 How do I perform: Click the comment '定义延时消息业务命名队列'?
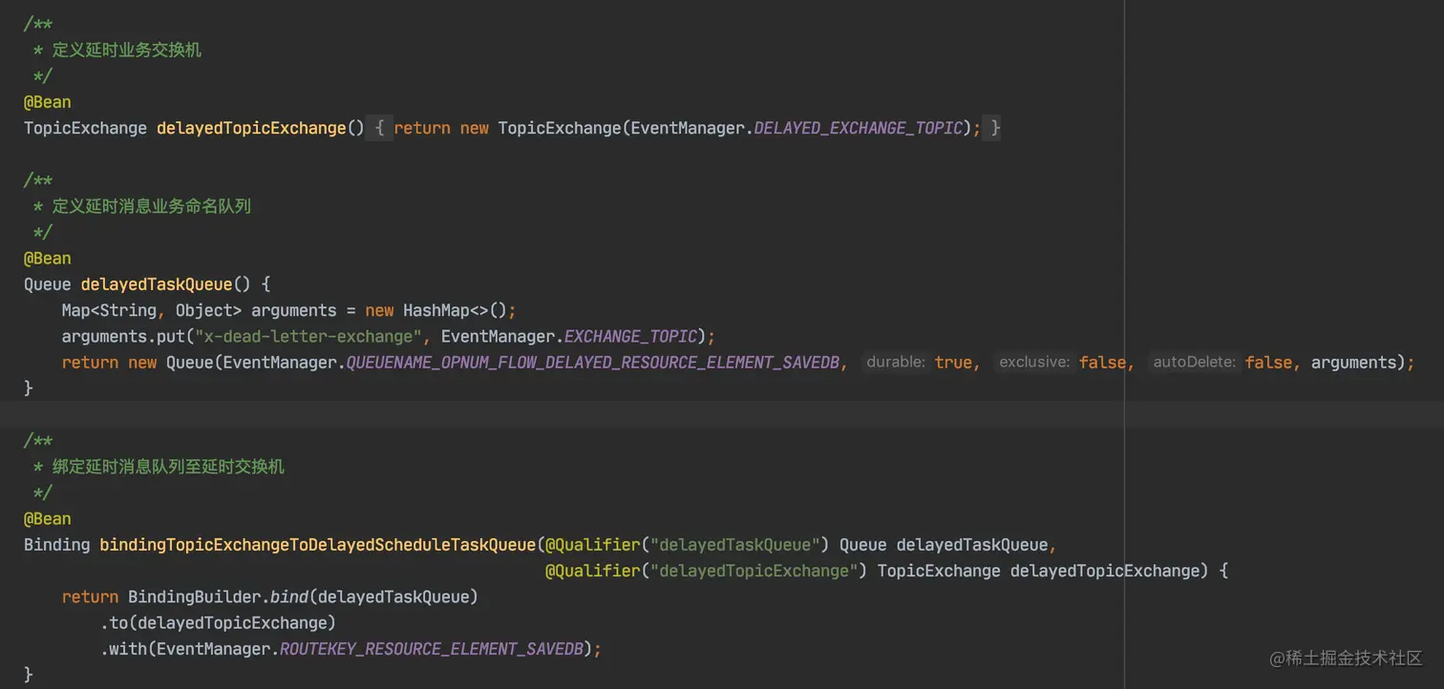click(x=152, y=206)
